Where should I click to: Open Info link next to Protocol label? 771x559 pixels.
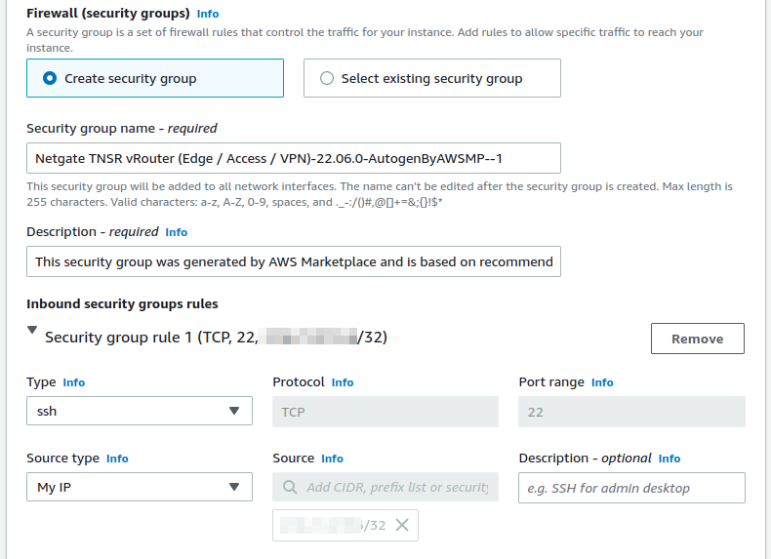[x=343, y=382]
